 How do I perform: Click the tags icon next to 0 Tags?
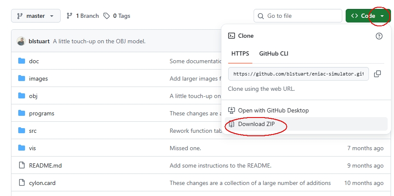click(107, 16)
